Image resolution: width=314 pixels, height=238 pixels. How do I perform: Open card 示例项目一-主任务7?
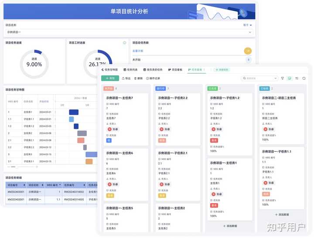[126, 119]
